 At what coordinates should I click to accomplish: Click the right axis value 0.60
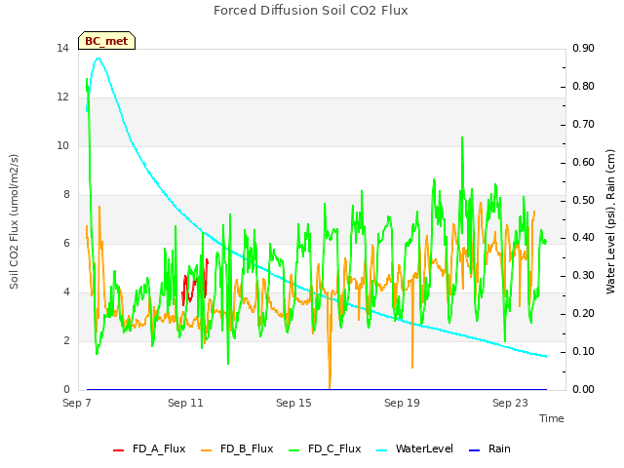(x=583, y=163)
